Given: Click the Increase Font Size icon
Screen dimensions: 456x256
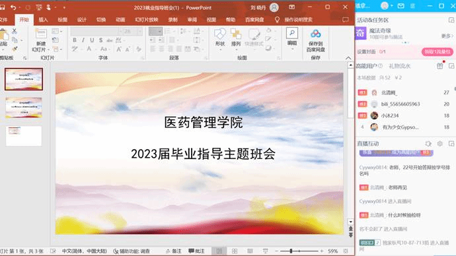Looking at the screenshot, I should click(119, 49).
